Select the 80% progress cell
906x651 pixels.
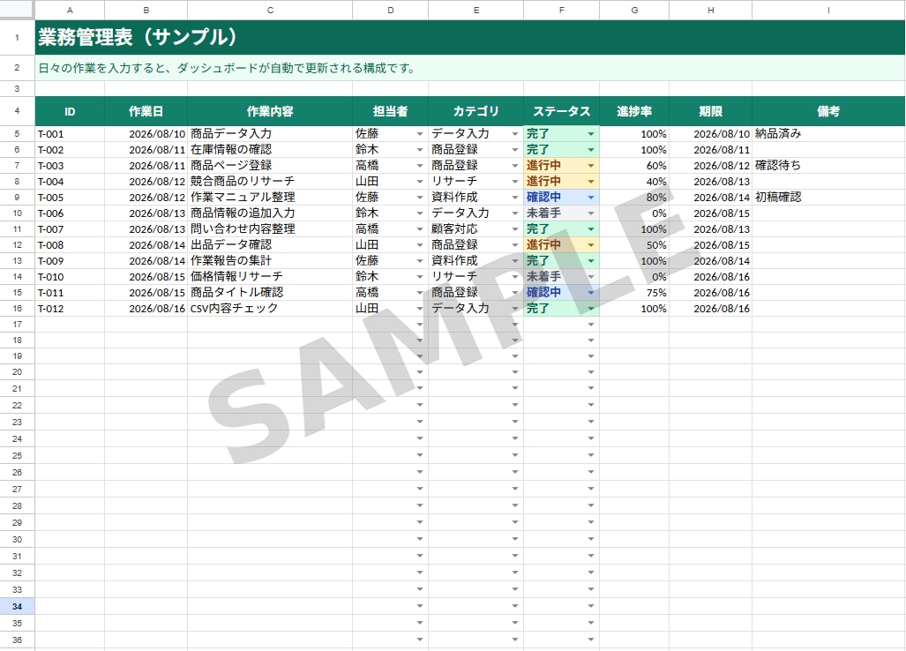(634, 198)
